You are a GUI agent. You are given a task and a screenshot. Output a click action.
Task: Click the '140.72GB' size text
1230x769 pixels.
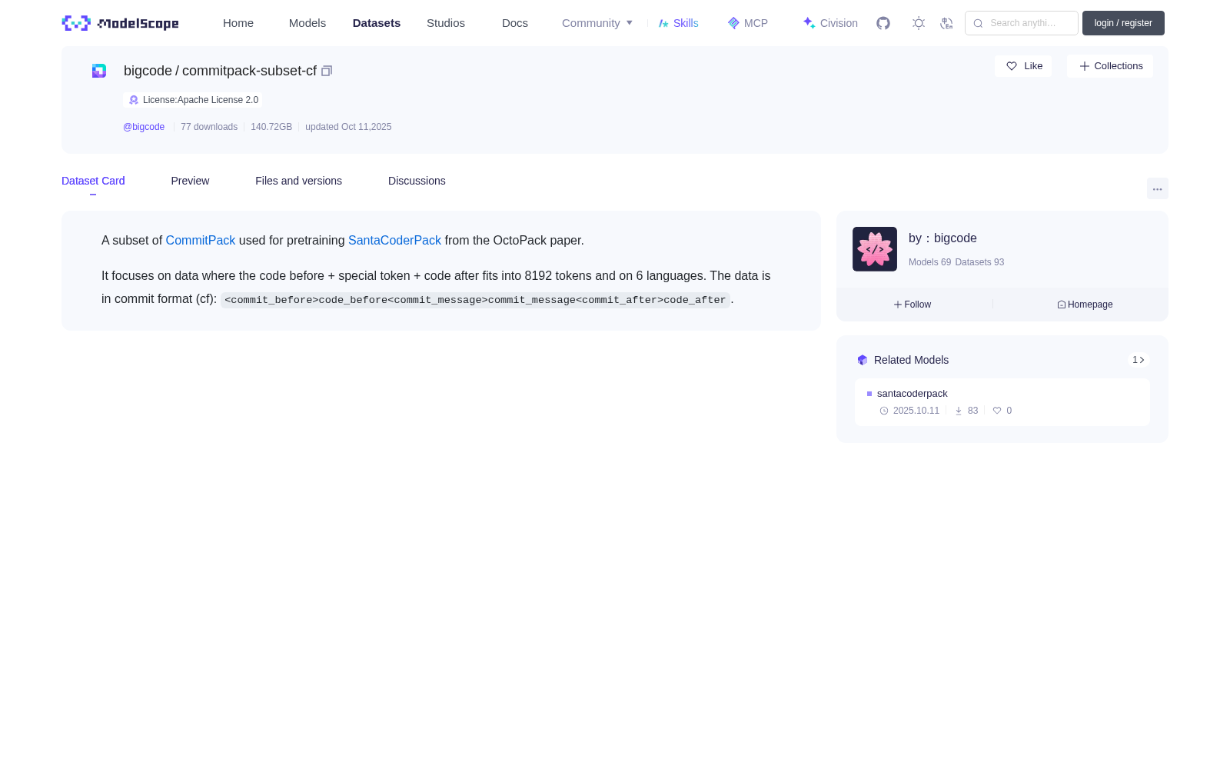(x=271, y=127)
